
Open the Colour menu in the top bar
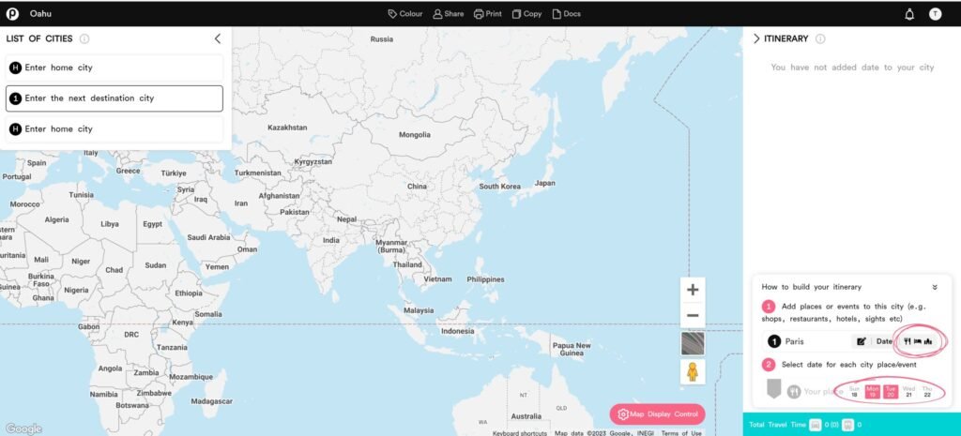click(x=405, y=14)
